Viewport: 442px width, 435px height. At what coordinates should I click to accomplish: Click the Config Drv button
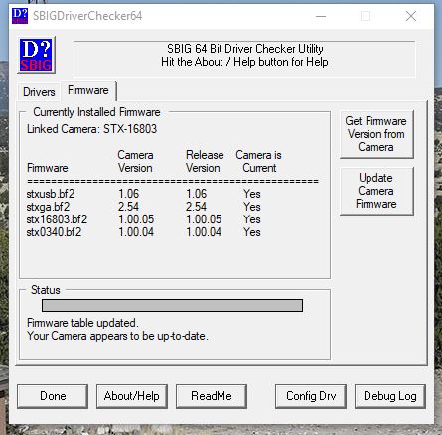click(311, 396)
